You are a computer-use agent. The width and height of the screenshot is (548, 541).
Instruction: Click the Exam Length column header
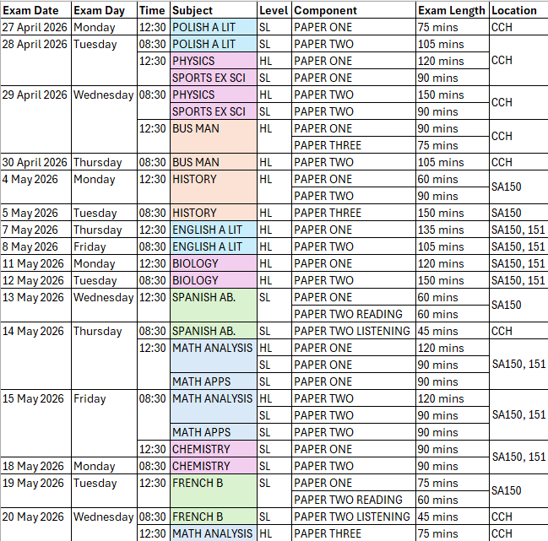click(x=452, y=10)
